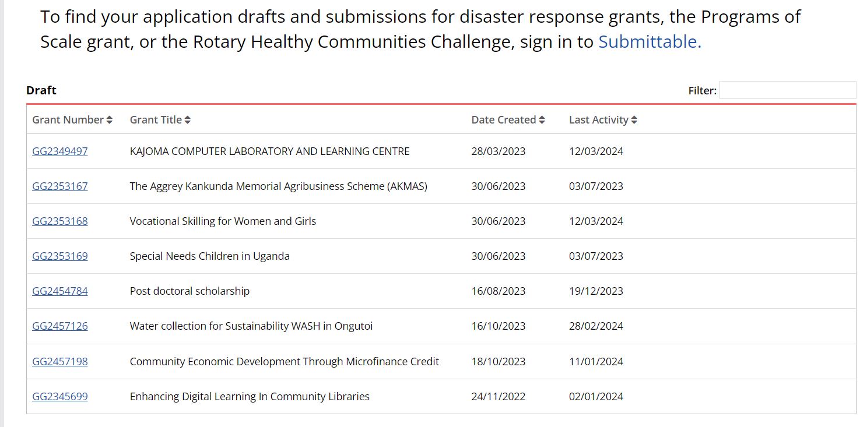This screenshot has height=427, width=867.
Task: Open the Submittable sign-in link
Action: tap(650, 42)
